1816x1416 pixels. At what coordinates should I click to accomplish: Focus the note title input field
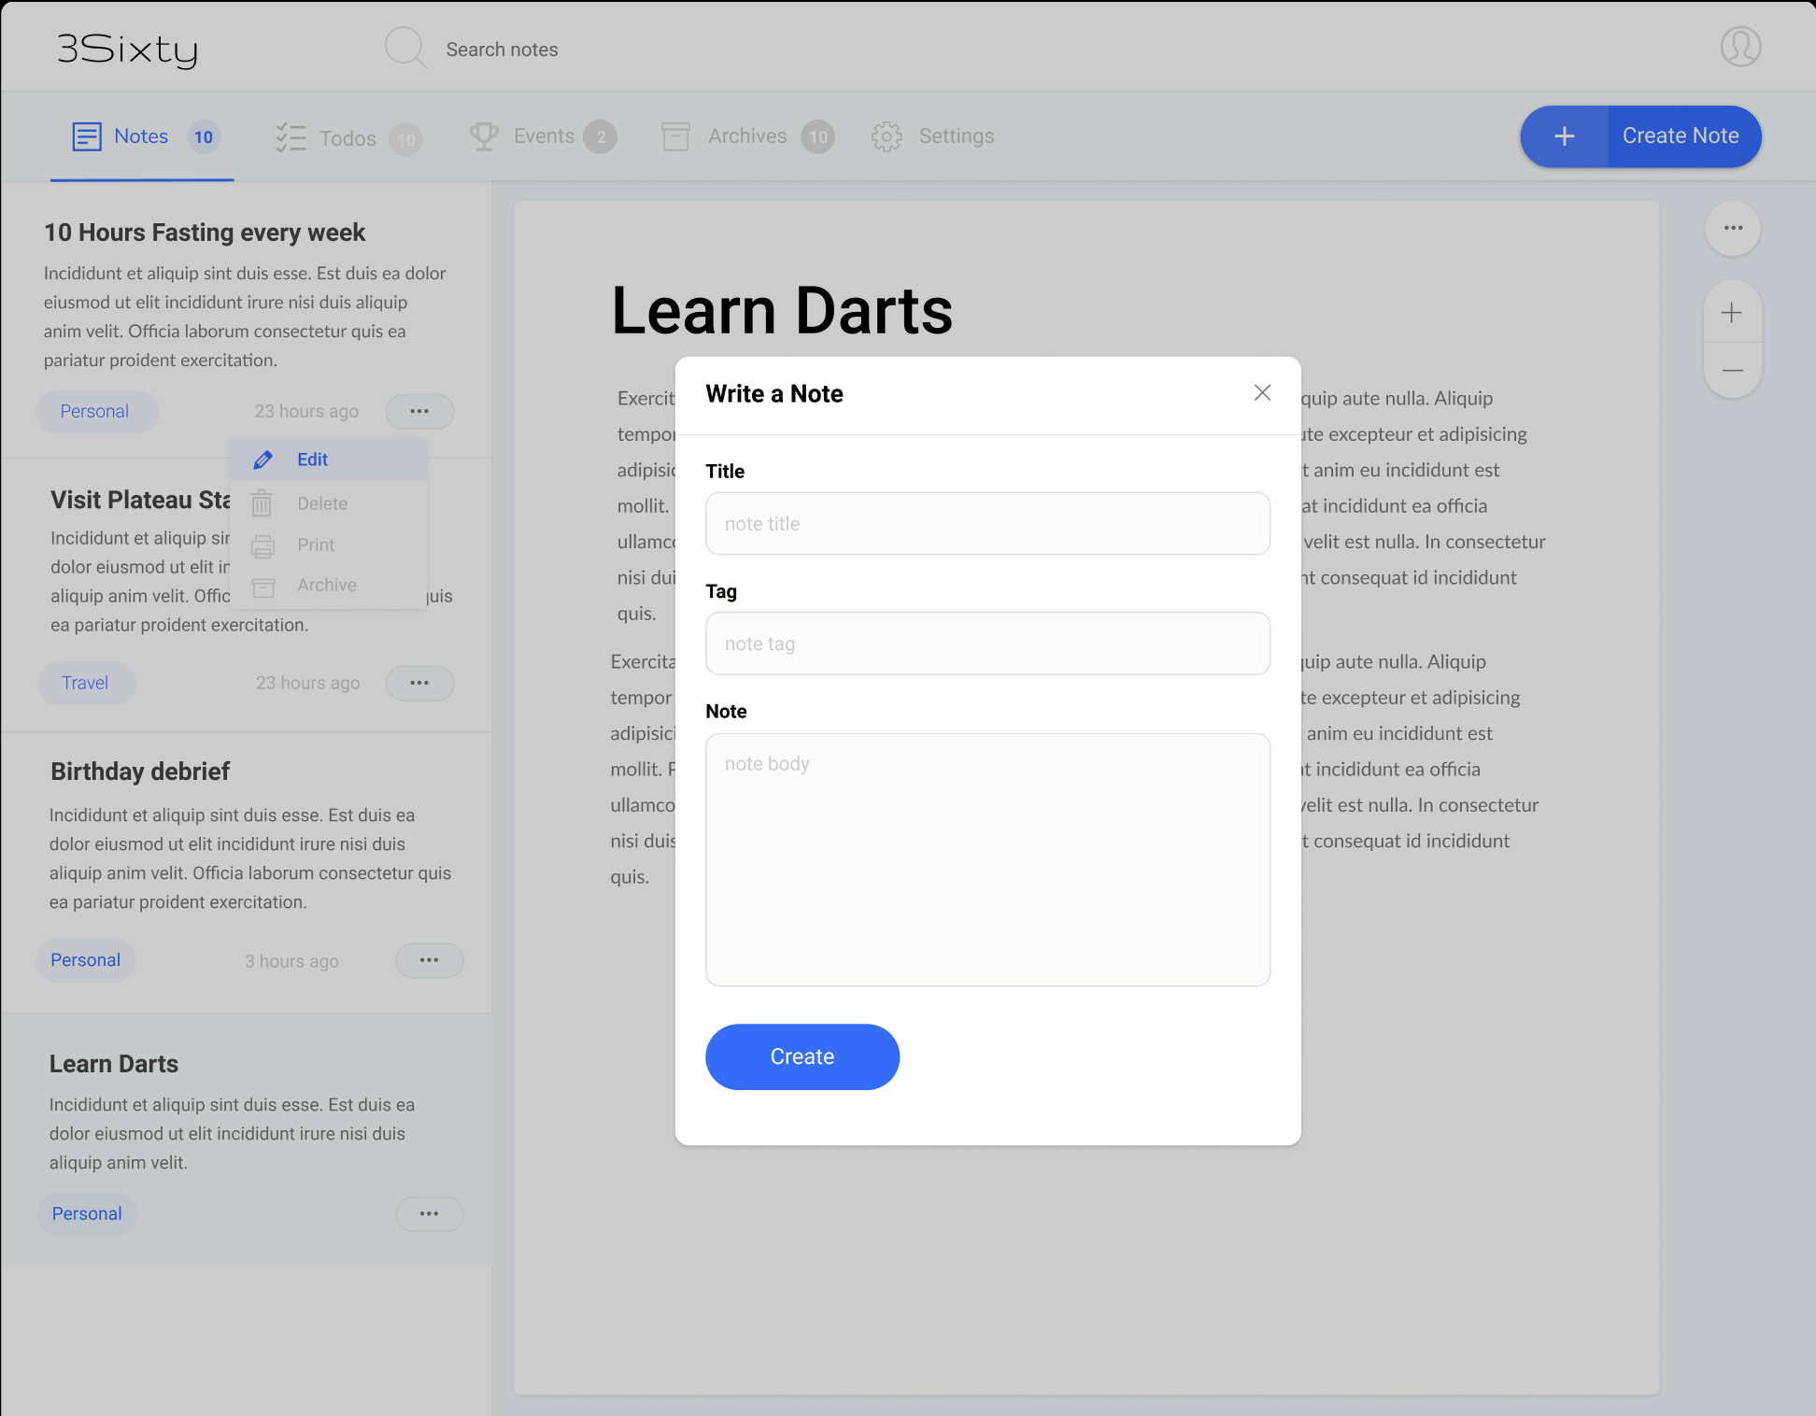point(987,524)
